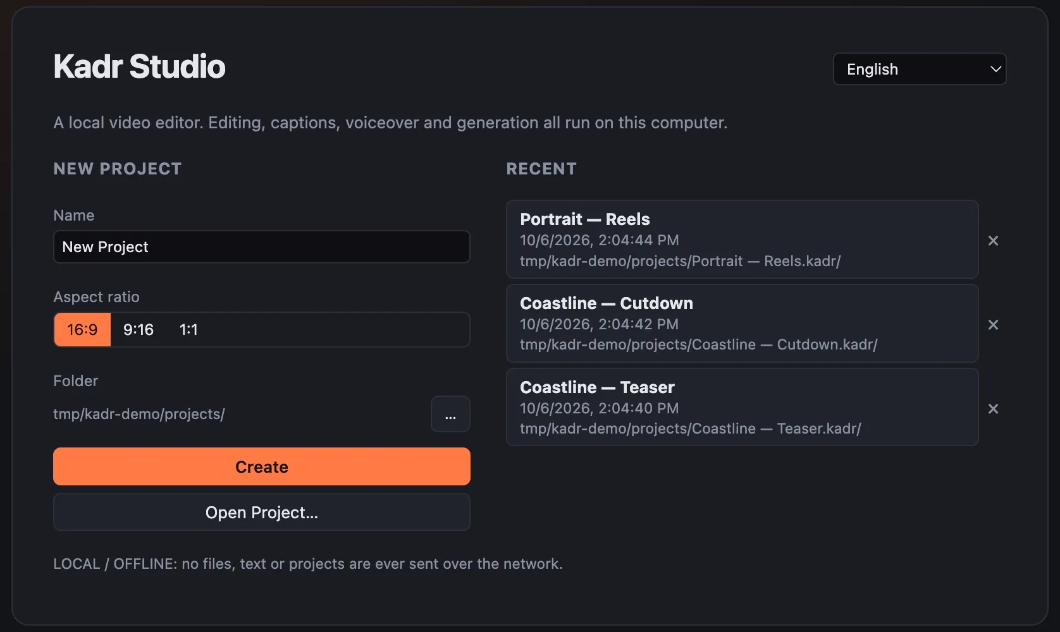
Task: Click the folder path tmp/kadr-demo/projects/
Action: click(139, 414)
